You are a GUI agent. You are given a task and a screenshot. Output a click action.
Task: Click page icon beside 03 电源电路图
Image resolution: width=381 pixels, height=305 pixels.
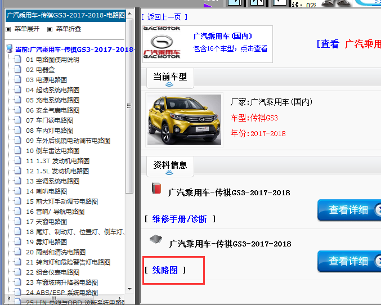point(18,79)
